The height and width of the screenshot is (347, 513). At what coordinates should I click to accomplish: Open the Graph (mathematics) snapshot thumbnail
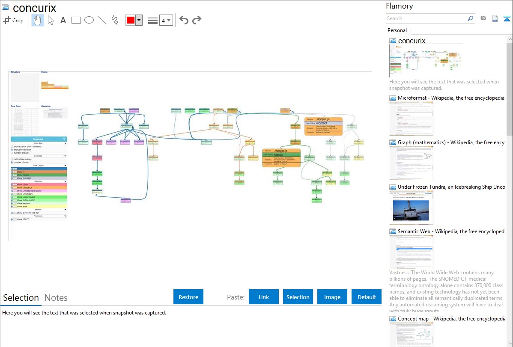[411, 163]
